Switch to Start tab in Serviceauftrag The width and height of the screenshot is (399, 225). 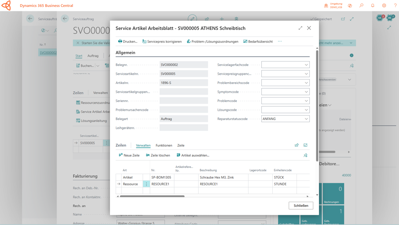(79, 56)
